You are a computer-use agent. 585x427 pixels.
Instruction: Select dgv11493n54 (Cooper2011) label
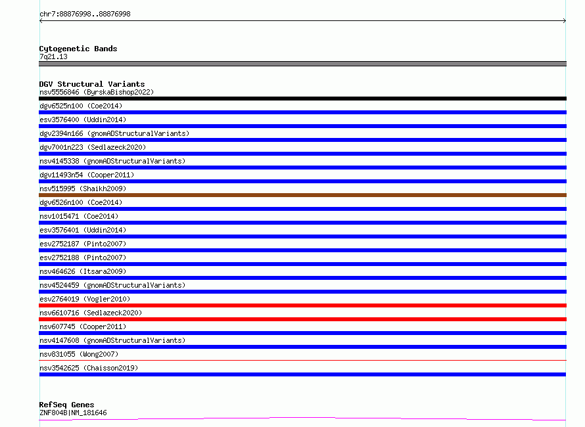pyautogui.click(x=87, y=175)
